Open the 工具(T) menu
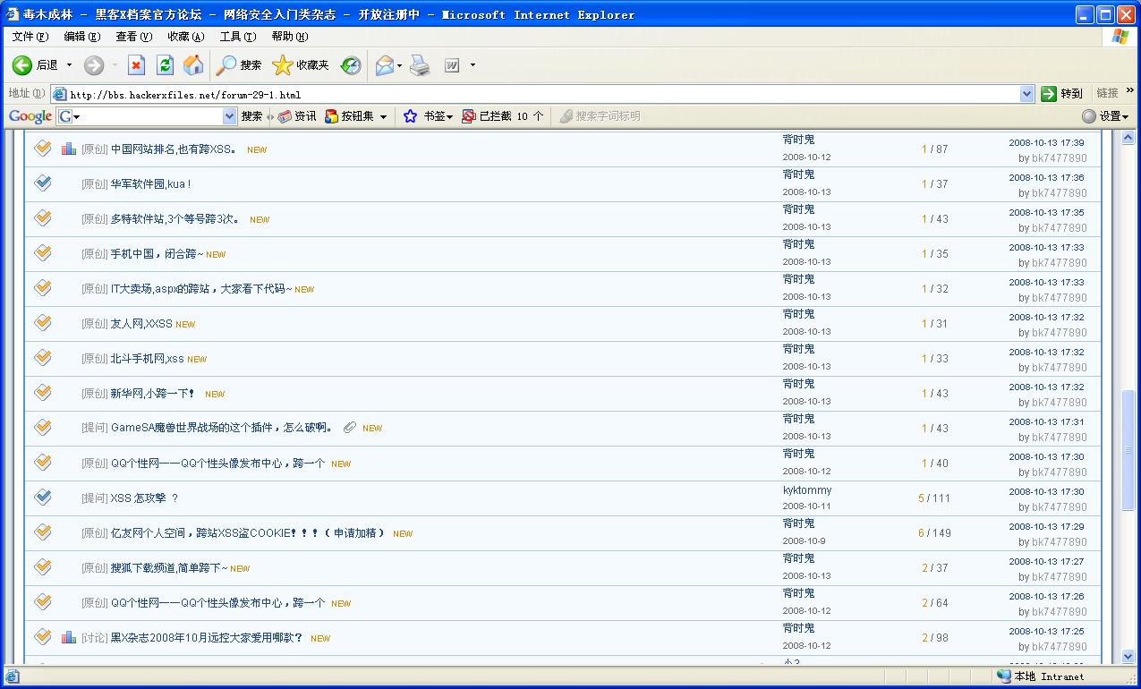This screenshot has width=1141, height=689. [237, 37]
